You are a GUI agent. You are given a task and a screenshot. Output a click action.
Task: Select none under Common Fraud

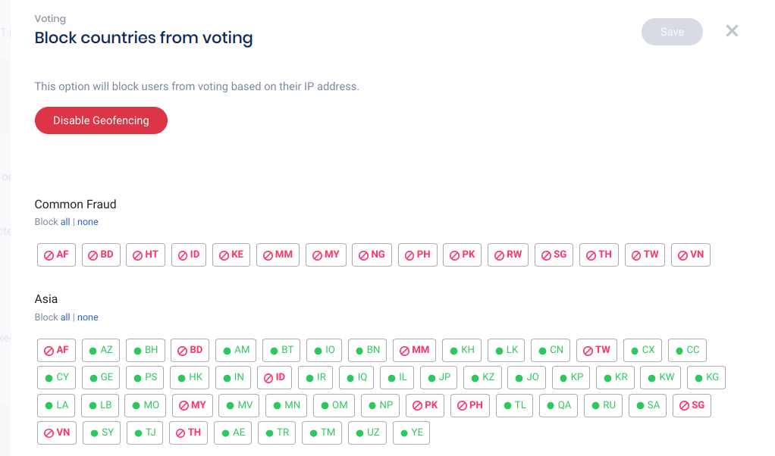click(88, 222)
